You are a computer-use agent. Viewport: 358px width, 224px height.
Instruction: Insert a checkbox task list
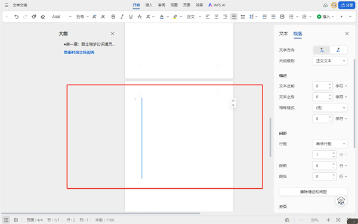tap(282, 17)
